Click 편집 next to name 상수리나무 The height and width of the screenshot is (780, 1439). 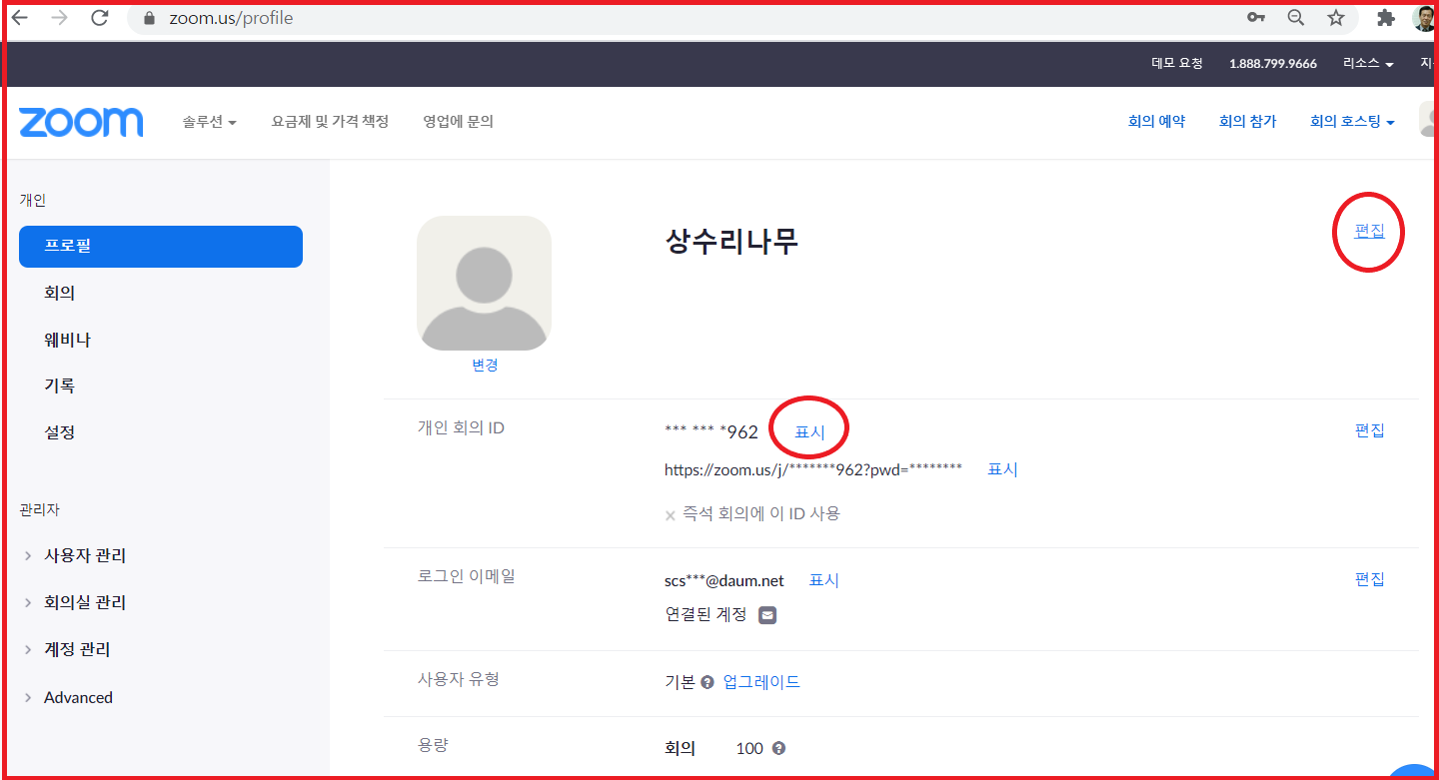pos(1370,231)
